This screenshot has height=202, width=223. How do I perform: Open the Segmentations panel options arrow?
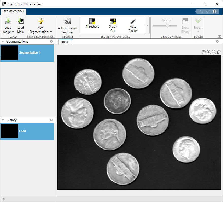tap(51, 41)
